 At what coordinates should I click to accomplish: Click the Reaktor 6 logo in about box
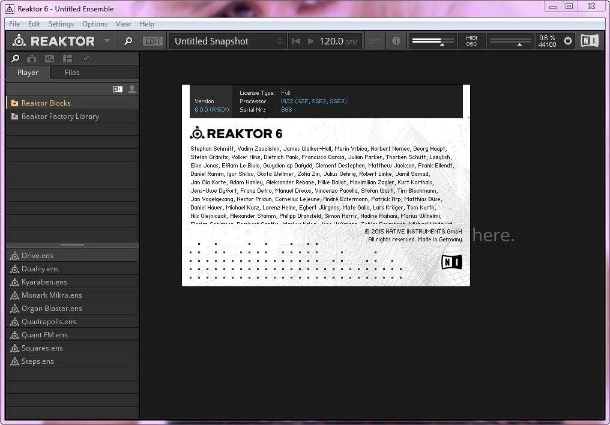coord(236,133)
